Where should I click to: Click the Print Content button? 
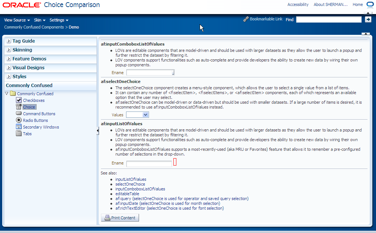[120, 217]
